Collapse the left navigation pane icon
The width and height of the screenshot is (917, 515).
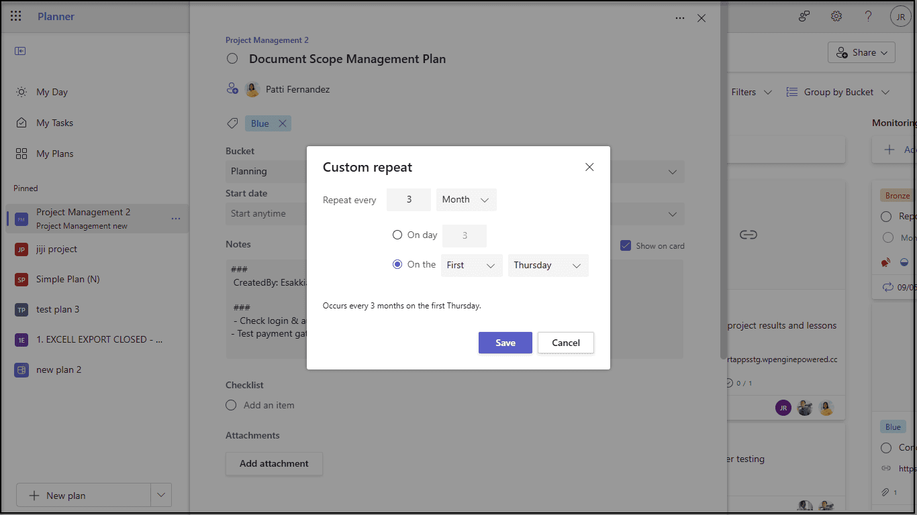(20, 51)
